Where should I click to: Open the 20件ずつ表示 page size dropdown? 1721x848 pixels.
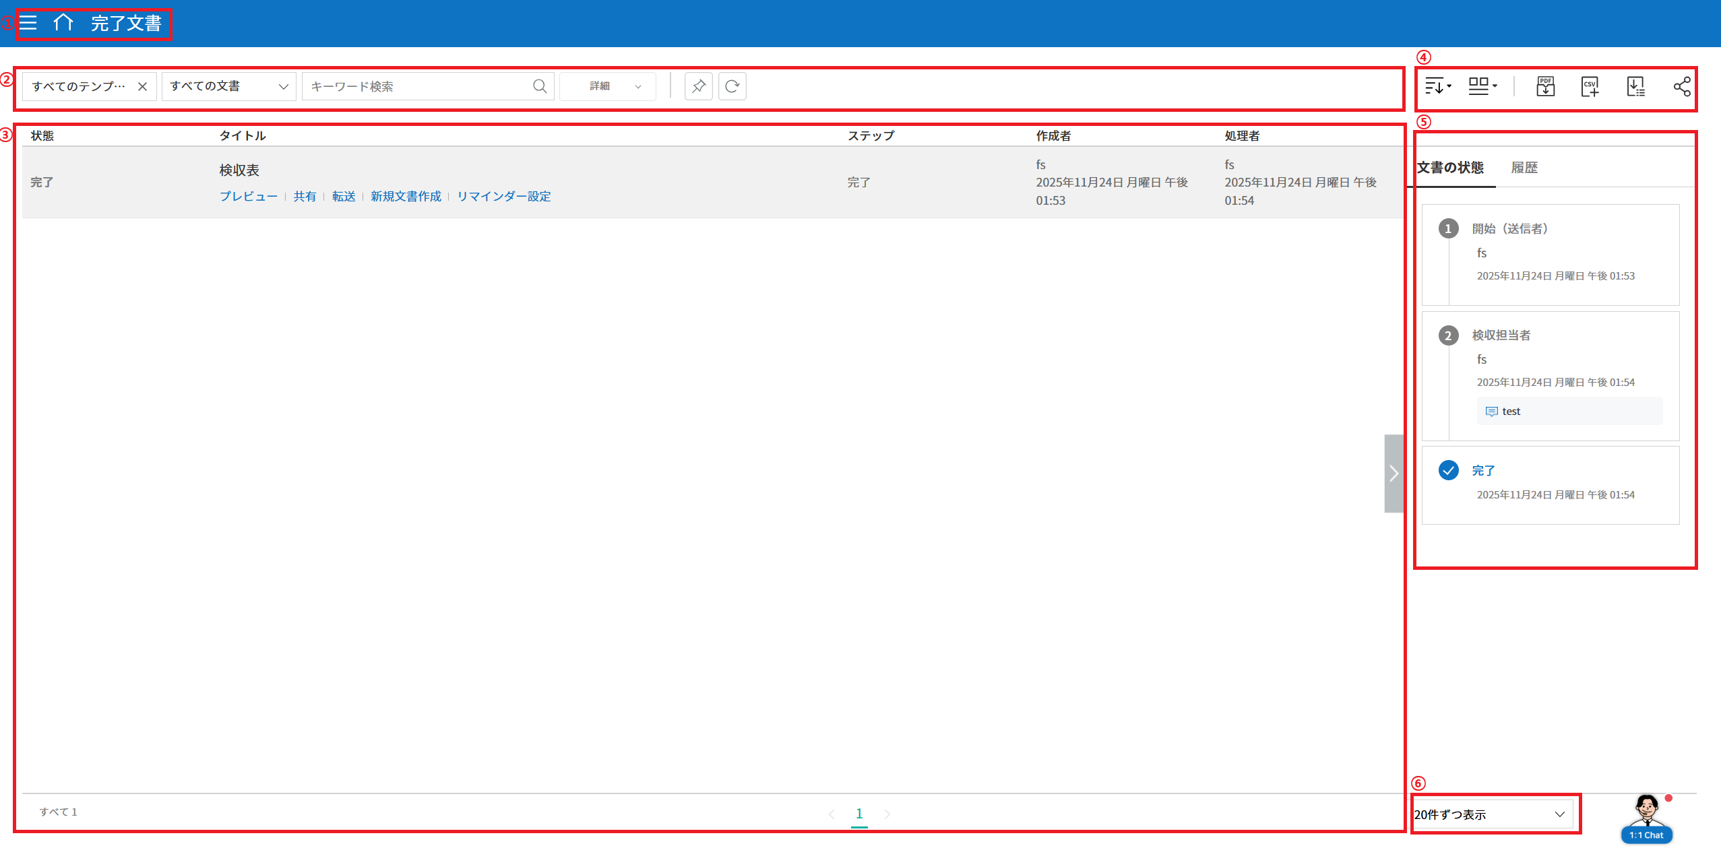[x=1493, y=814]
